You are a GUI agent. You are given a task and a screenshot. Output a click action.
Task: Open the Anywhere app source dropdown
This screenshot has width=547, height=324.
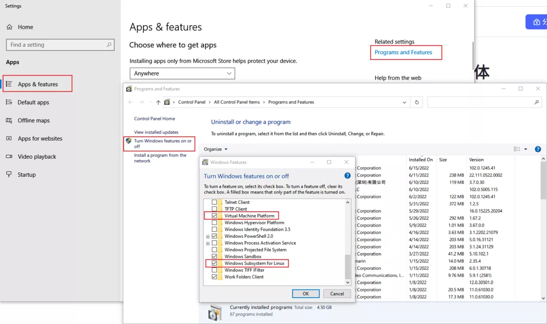pyautogui.click(x=182, y=74)
